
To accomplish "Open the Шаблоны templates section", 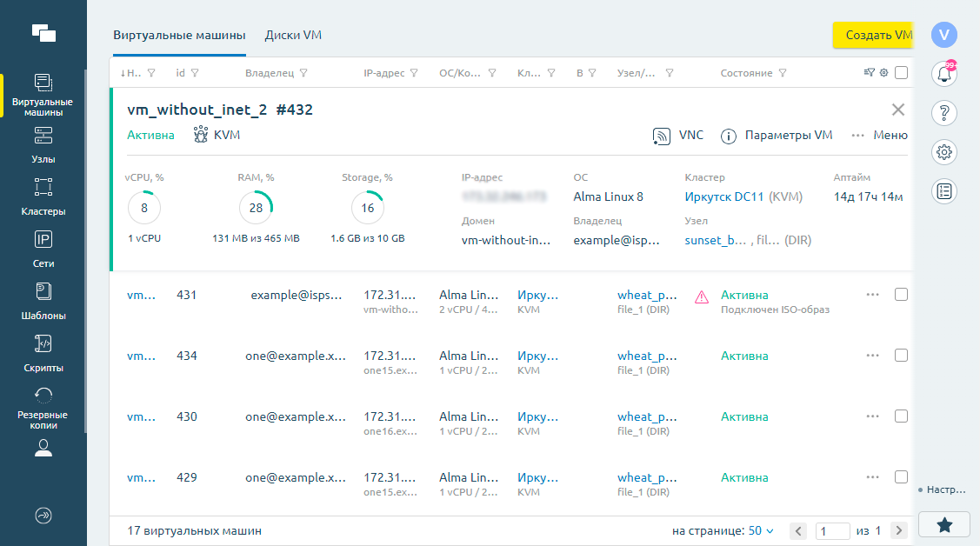I will point(43,301).
